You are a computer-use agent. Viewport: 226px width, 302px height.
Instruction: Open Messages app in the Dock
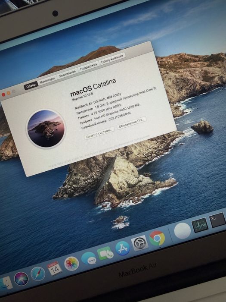pyautogui.click(x=89, y=258)
